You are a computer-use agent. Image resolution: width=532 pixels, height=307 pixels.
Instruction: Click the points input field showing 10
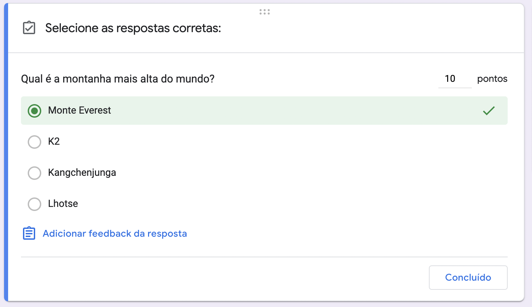click(454, 79)
